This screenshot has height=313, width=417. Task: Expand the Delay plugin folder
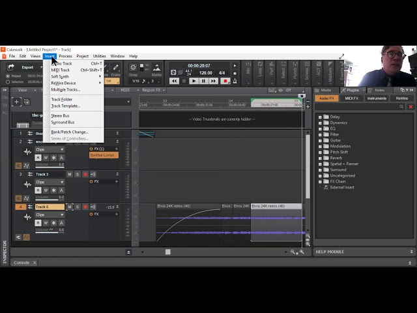tap(320, 117)
